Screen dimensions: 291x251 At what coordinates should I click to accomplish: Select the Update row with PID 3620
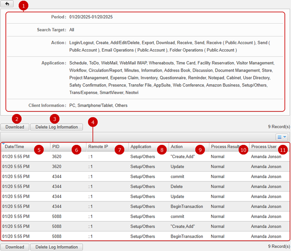(145, 167)
